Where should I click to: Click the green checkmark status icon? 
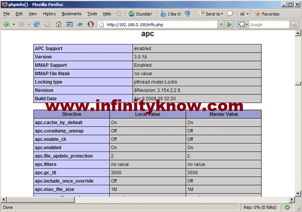[x=287, y=208]
